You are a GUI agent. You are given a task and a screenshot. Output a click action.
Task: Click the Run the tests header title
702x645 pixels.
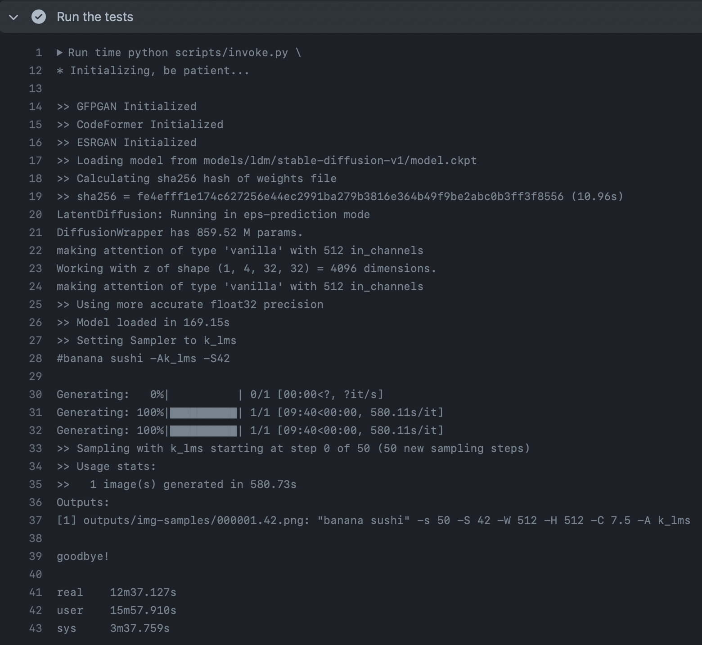pos(94,17)
